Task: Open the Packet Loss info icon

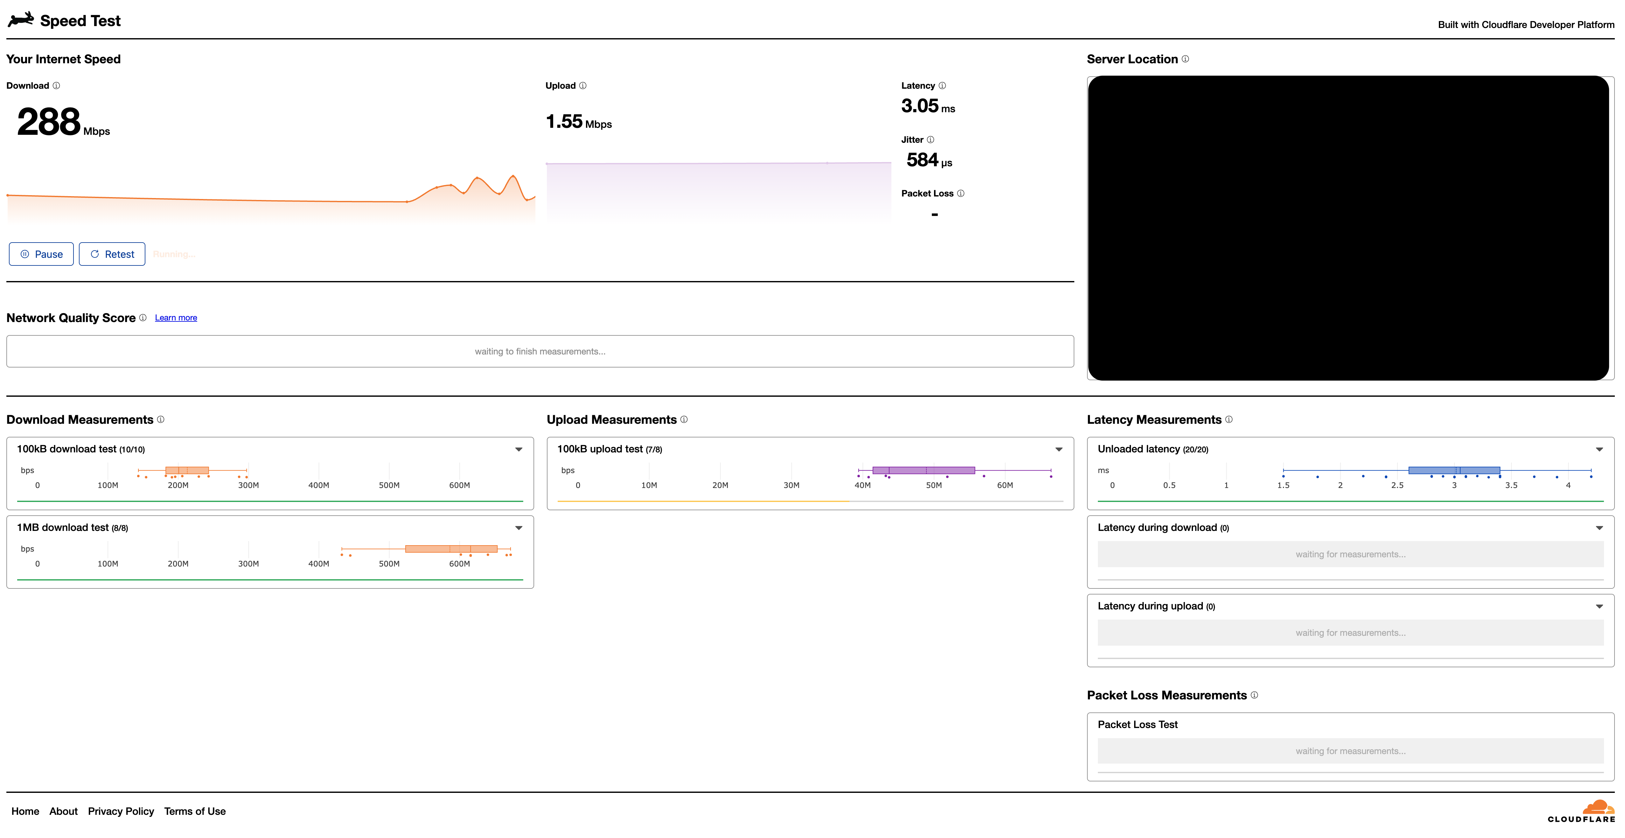Action: (961, 194)
